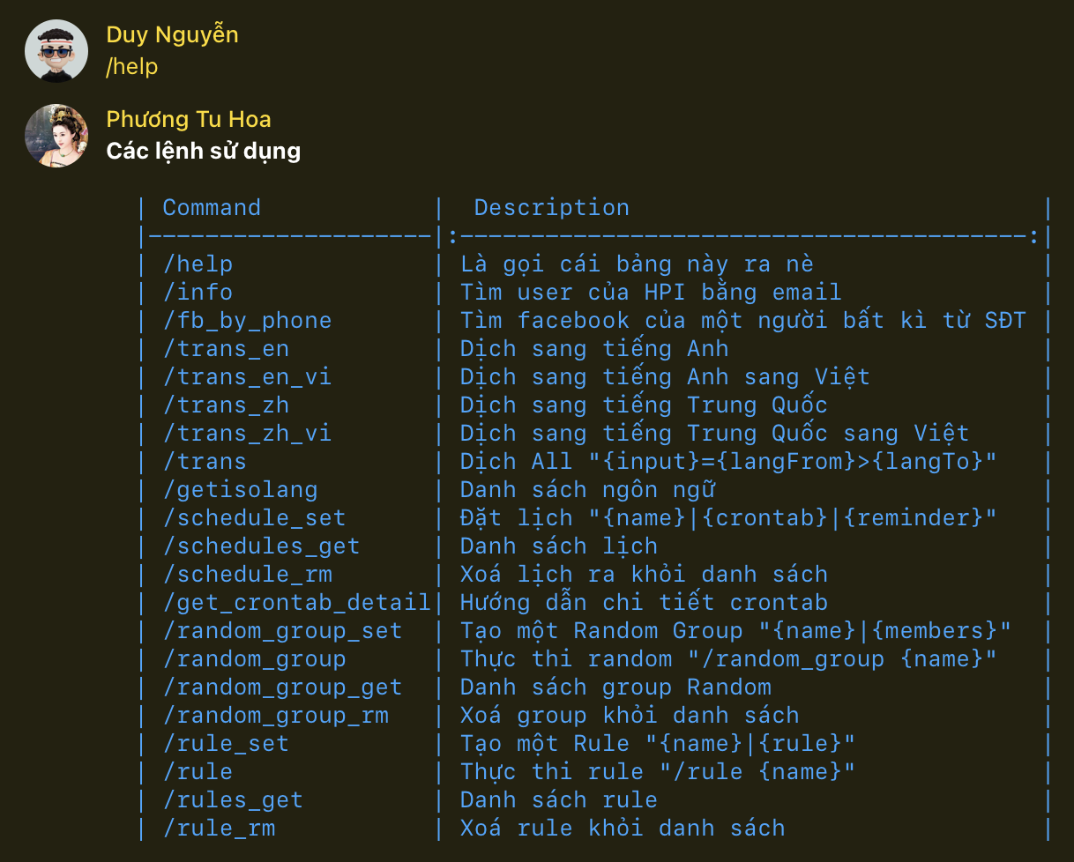Select the /trans_zh command
Screen dimensions: 1074x862
pyautogui.click(x=228, y=405)
